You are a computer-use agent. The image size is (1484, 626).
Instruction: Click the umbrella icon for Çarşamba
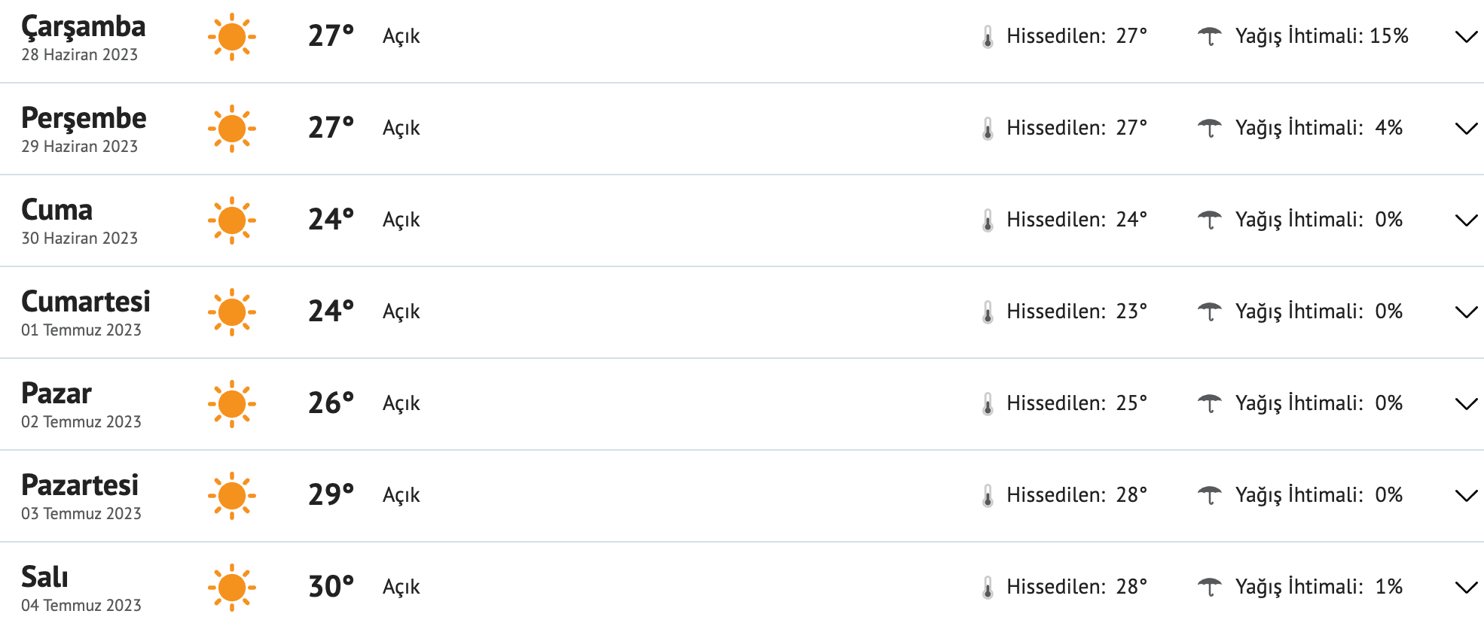tap(1210, 36)
